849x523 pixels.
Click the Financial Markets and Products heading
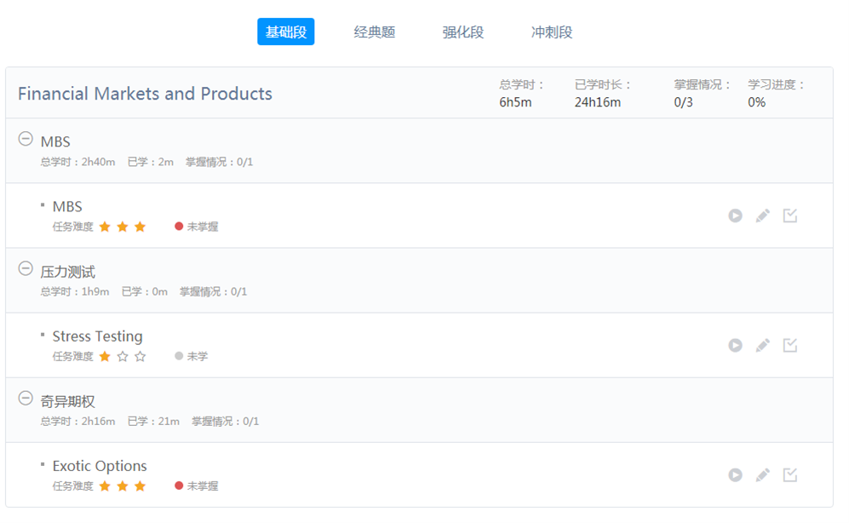pyautogui.click(x=145, y=94)
